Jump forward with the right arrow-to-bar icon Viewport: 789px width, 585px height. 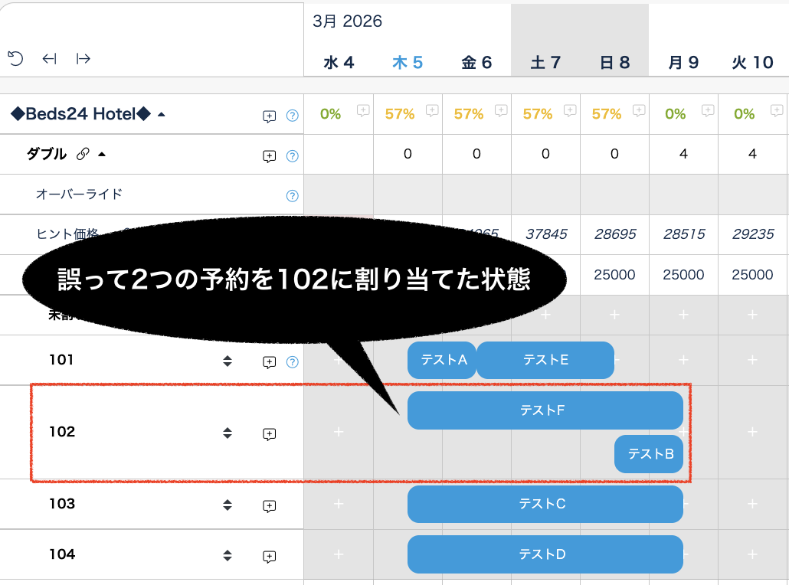[x=83, y=59]
